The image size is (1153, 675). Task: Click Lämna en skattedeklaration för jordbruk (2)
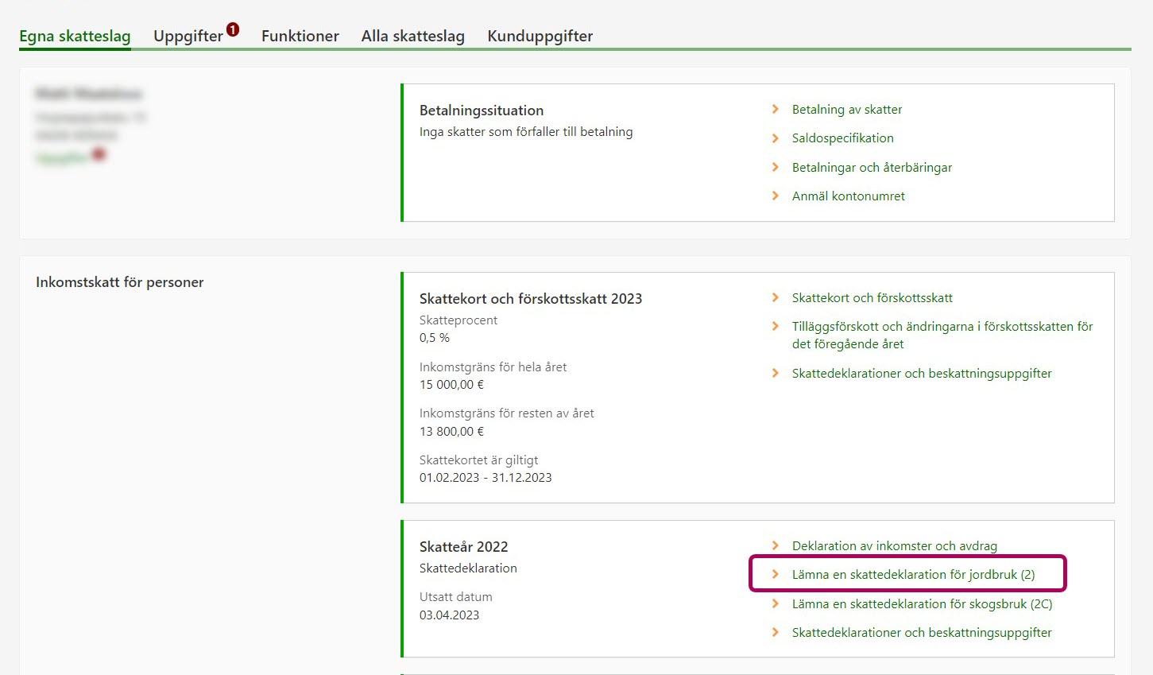pos(913,575)
